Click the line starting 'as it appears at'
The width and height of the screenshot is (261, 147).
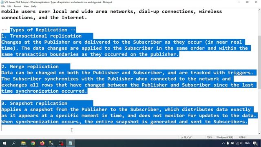(129, 116)
